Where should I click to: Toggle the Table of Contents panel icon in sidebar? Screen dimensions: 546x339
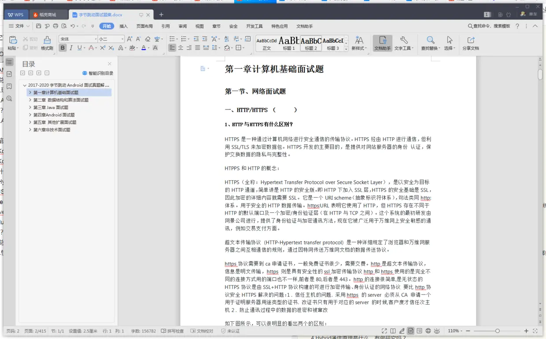tap(9, 62)
